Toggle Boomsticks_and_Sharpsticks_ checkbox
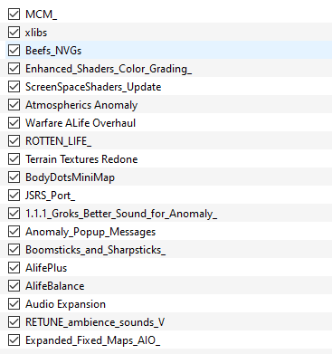 (14, 250)
